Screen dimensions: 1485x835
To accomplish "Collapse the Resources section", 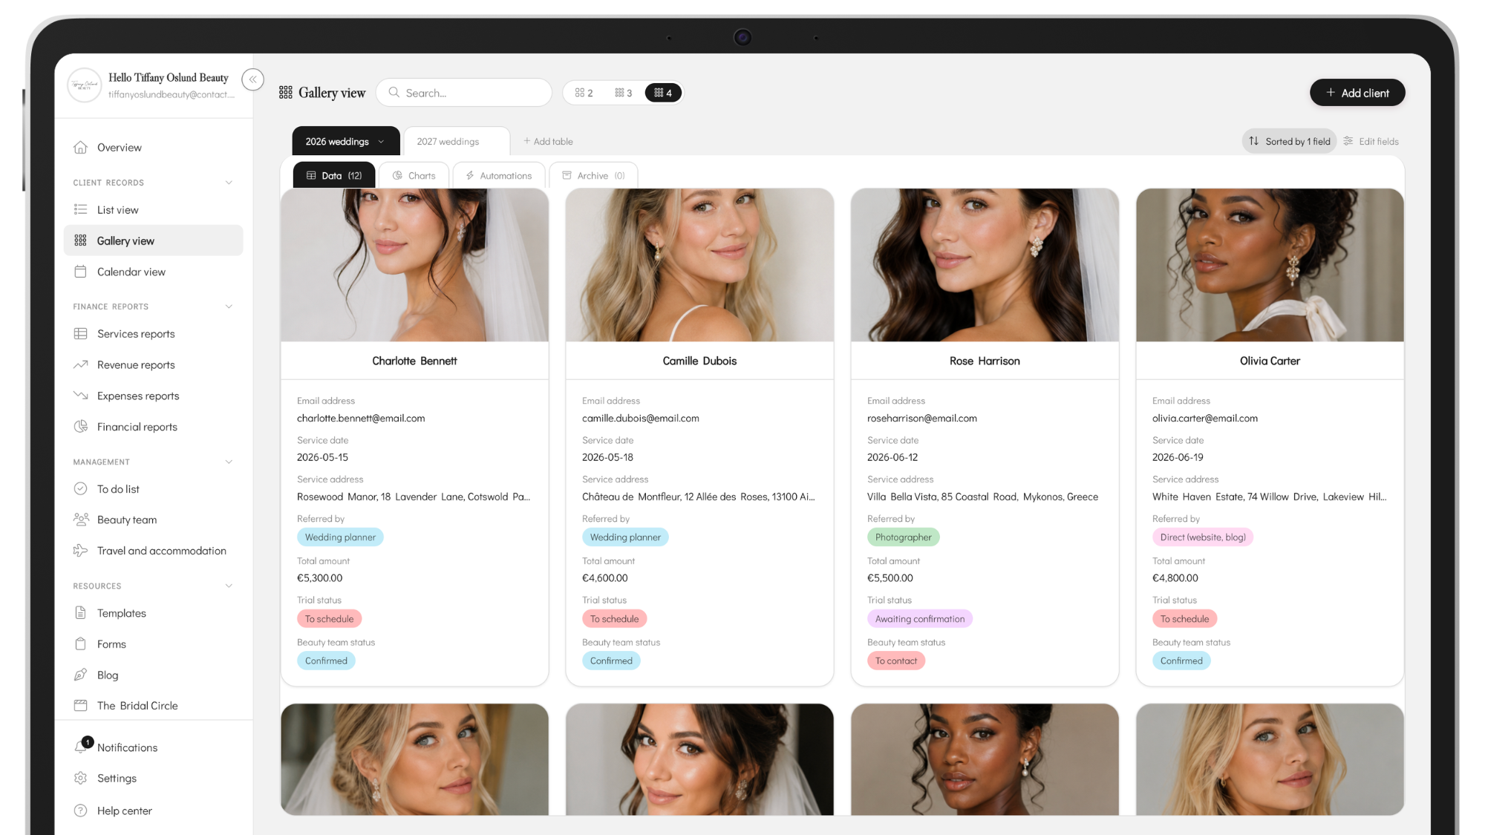I will click(229, 586).
